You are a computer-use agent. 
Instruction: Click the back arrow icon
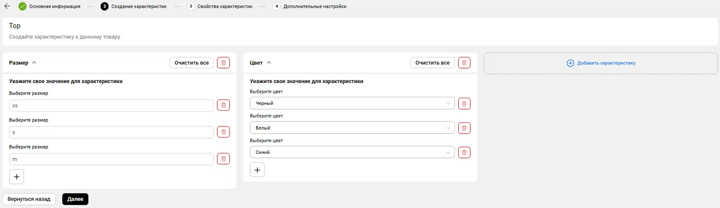[x=7, y=6]
